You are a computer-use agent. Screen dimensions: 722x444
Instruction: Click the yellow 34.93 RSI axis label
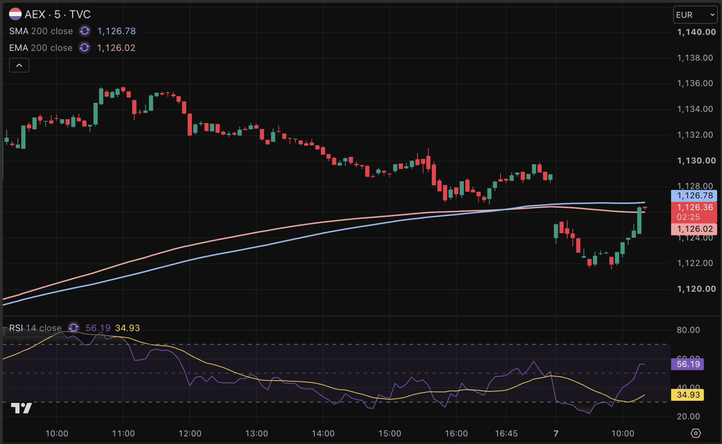(688, 395)
